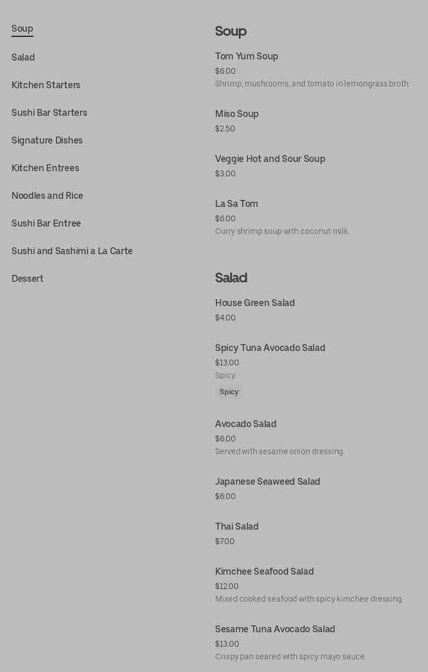The height and width of the screenshot is (672, 428).
Task: Open Kitchen Starters category
Action: [46, 85]
